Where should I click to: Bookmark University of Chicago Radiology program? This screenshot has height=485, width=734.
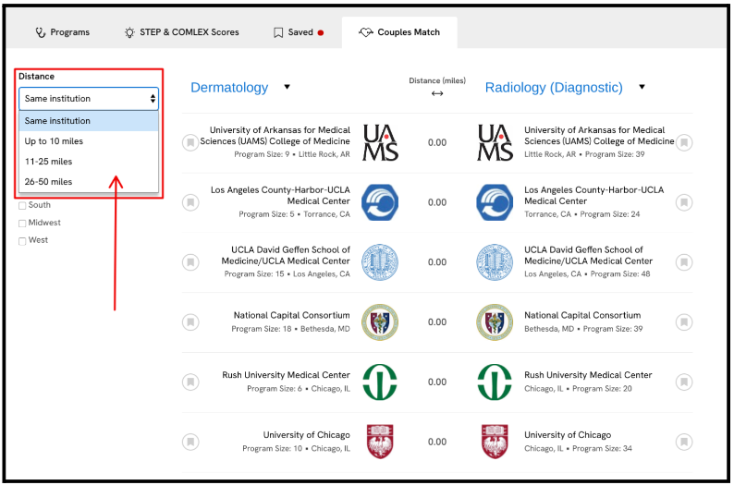pos(684,442)
